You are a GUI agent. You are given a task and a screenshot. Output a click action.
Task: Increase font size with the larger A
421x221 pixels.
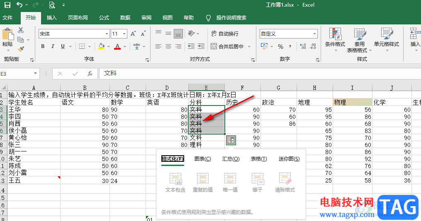click(x=133, y=34)
